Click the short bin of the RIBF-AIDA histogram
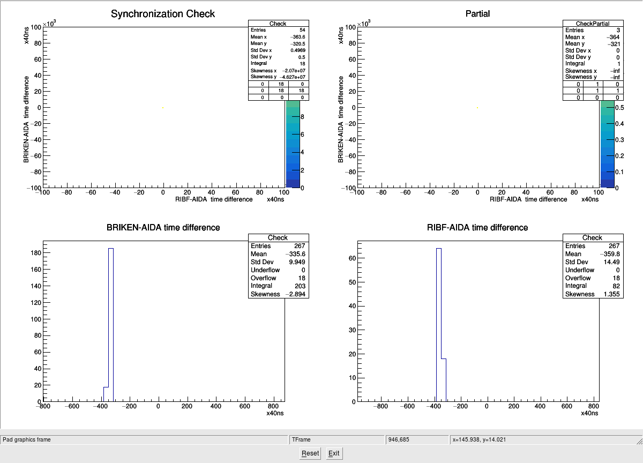The width and height of the screenshot is (643, 463). 444,380
